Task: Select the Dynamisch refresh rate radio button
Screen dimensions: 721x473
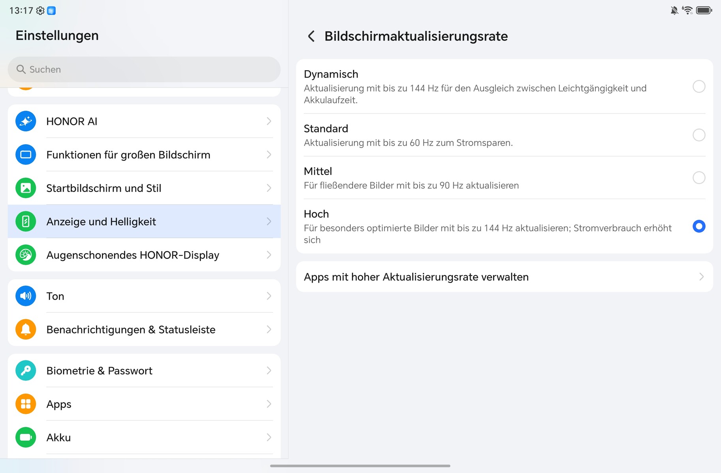Action: pyautogui.click(x=698, y=86)
